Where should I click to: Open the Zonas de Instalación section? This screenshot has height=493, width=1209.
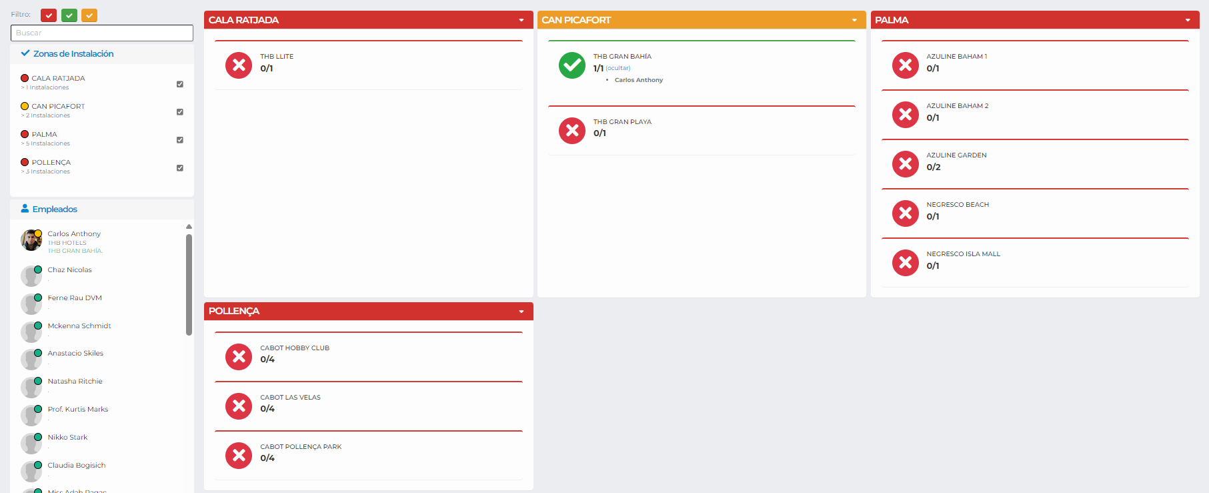(x=73, y=53)
